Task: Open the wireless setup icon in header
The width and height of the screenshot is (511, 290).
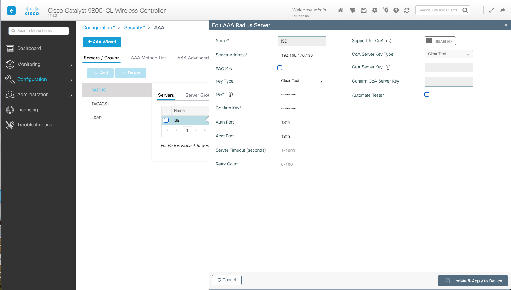Action: 352,10
